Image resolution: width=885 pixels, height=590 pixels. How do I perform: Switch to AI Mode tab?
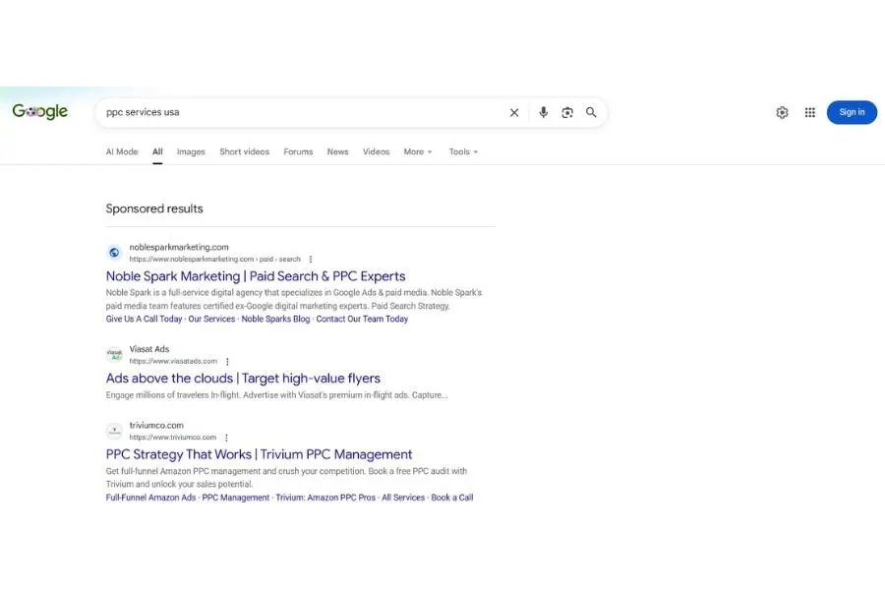pos(122,151)
